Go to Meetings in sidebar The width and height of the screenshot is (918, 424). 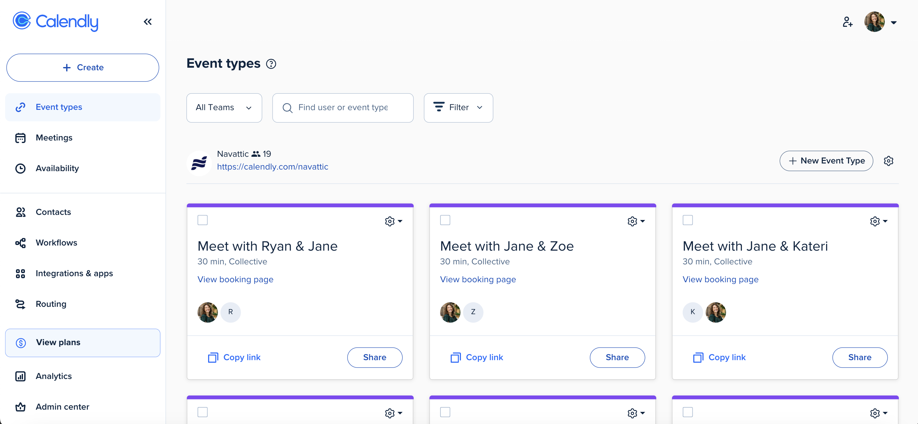tap(54, 138)
